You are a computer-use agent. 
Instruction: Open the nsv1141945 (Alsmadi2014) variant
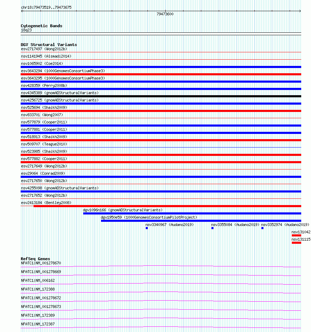(x=46, y=56)
